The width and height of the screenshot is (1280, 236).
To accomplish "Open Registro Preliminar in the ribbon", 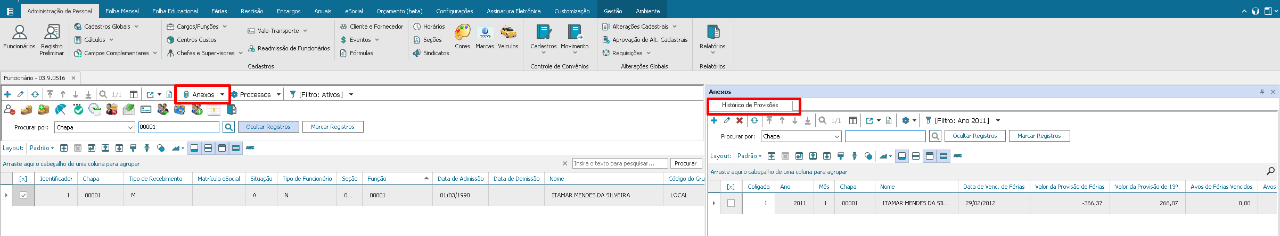I will tap(52, 40).
